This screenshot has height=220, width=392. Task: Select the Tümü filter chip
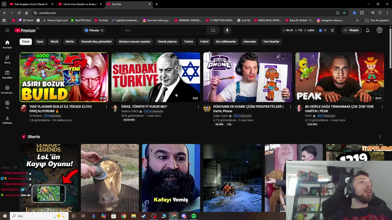[26, 42]
